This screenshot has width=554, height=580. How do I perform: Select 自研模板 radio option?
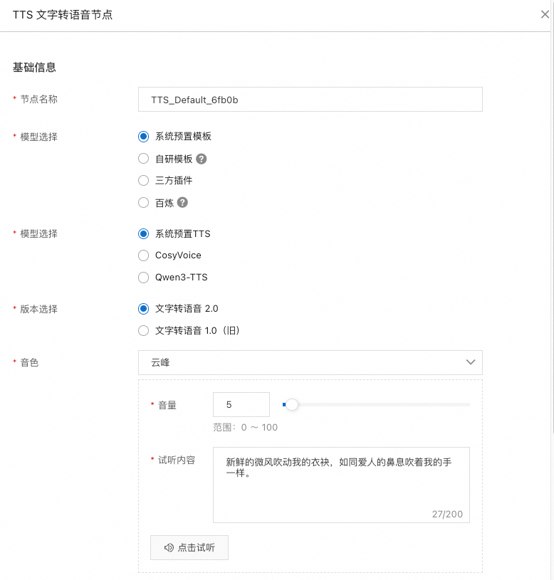click(144, 159)
